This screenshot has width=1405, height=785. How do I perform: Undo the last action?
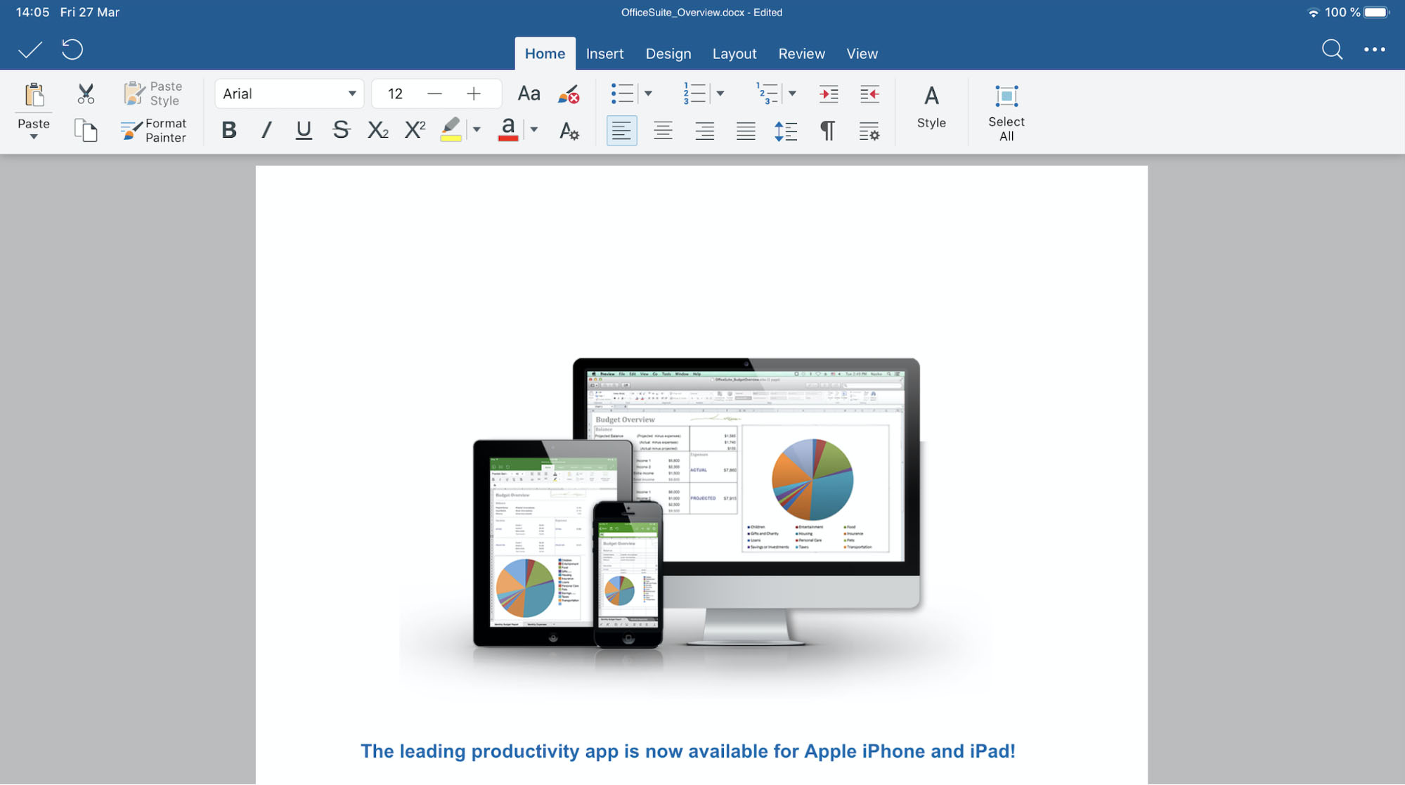coord(72,49)
